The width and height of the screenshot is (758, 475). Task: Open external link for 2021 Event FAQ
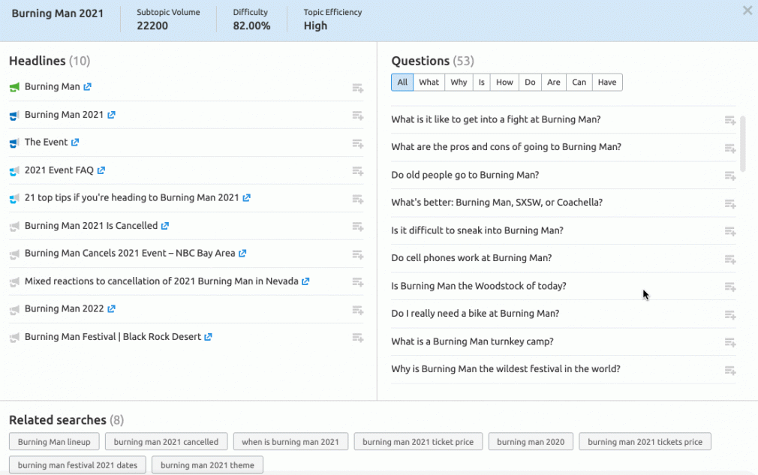pyautogui.click(x=101, y=170)
